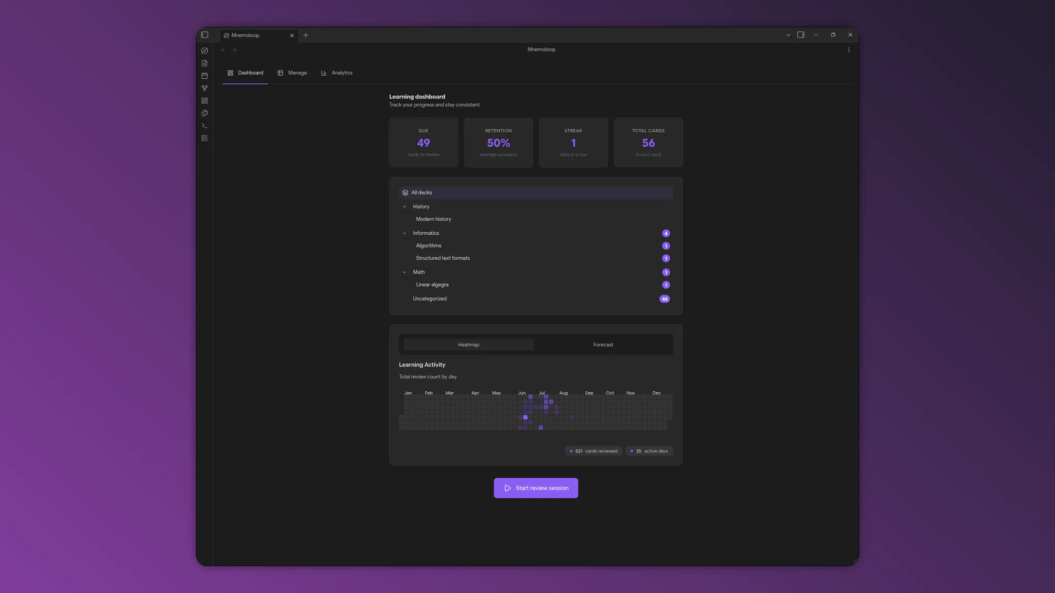Click the file search ribbon icon

pyautogui.click(x=205, y=63)
